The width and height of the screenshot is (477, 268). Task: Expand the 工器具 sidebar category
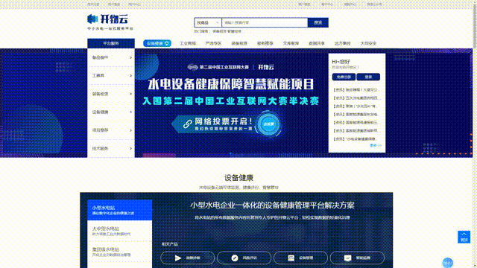(111, 75)
